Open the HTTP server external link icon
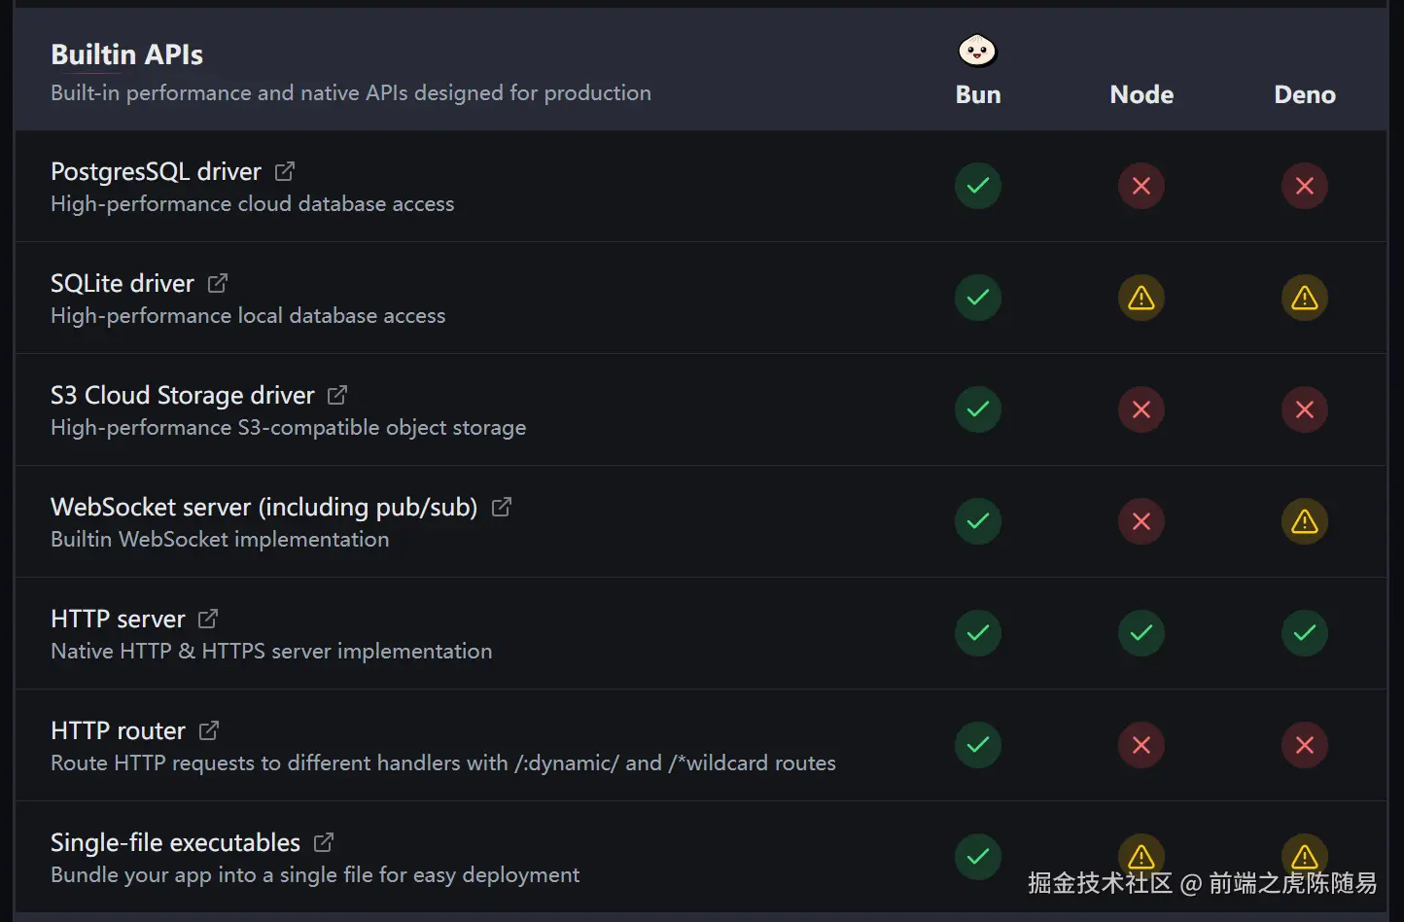1404x922 pixels. (208, 619)
